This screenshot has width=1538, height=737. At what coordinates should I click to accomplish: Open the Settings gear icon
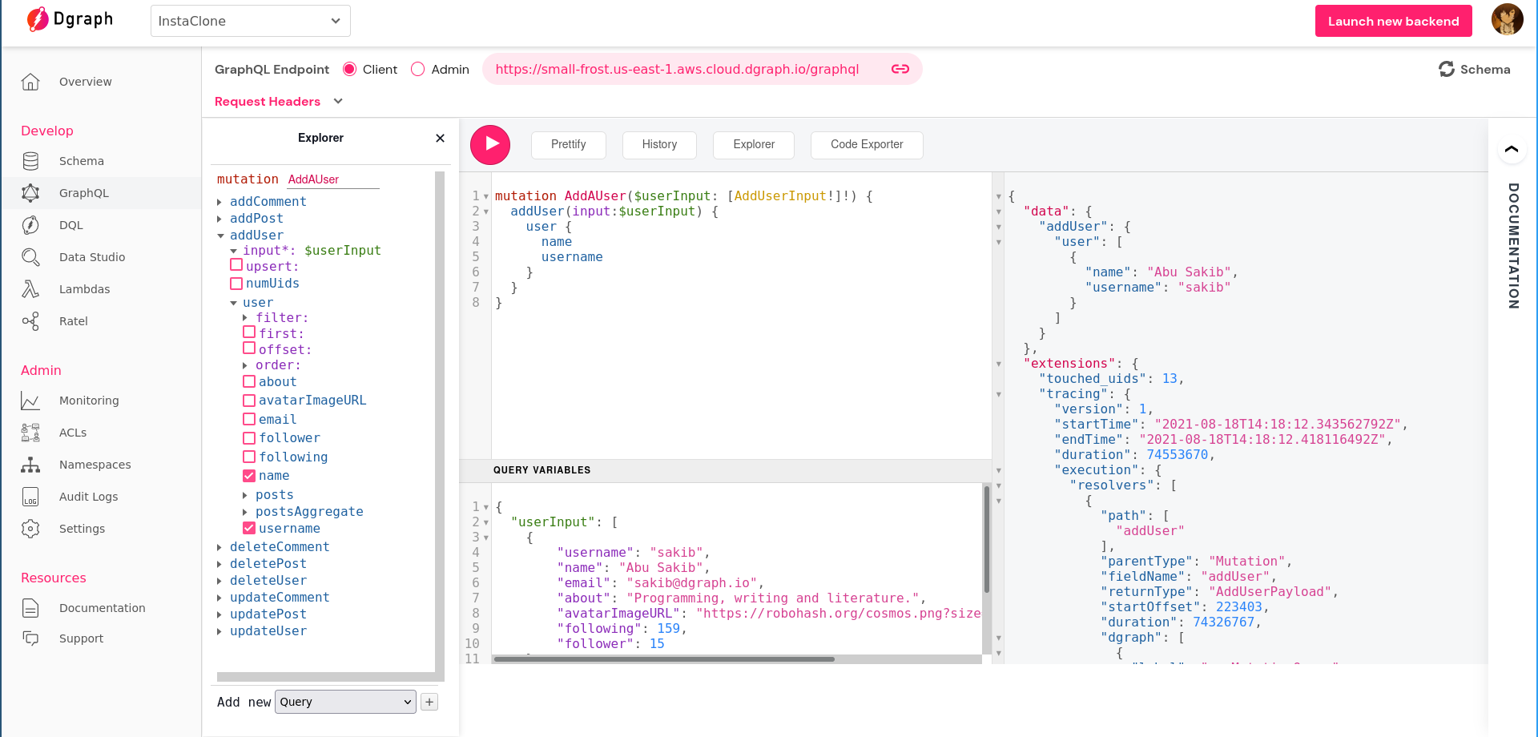click(30, 529)
